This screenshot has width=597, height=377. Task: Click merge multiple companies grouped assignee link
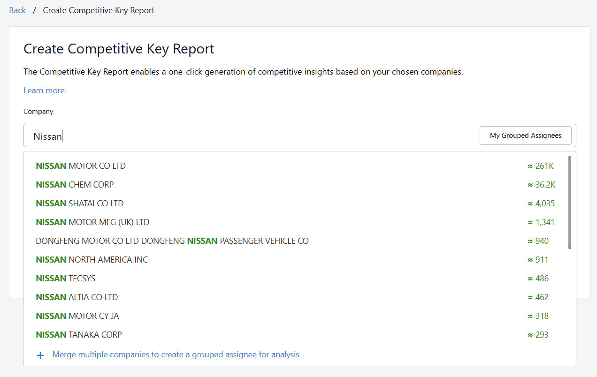pos(176,354)
